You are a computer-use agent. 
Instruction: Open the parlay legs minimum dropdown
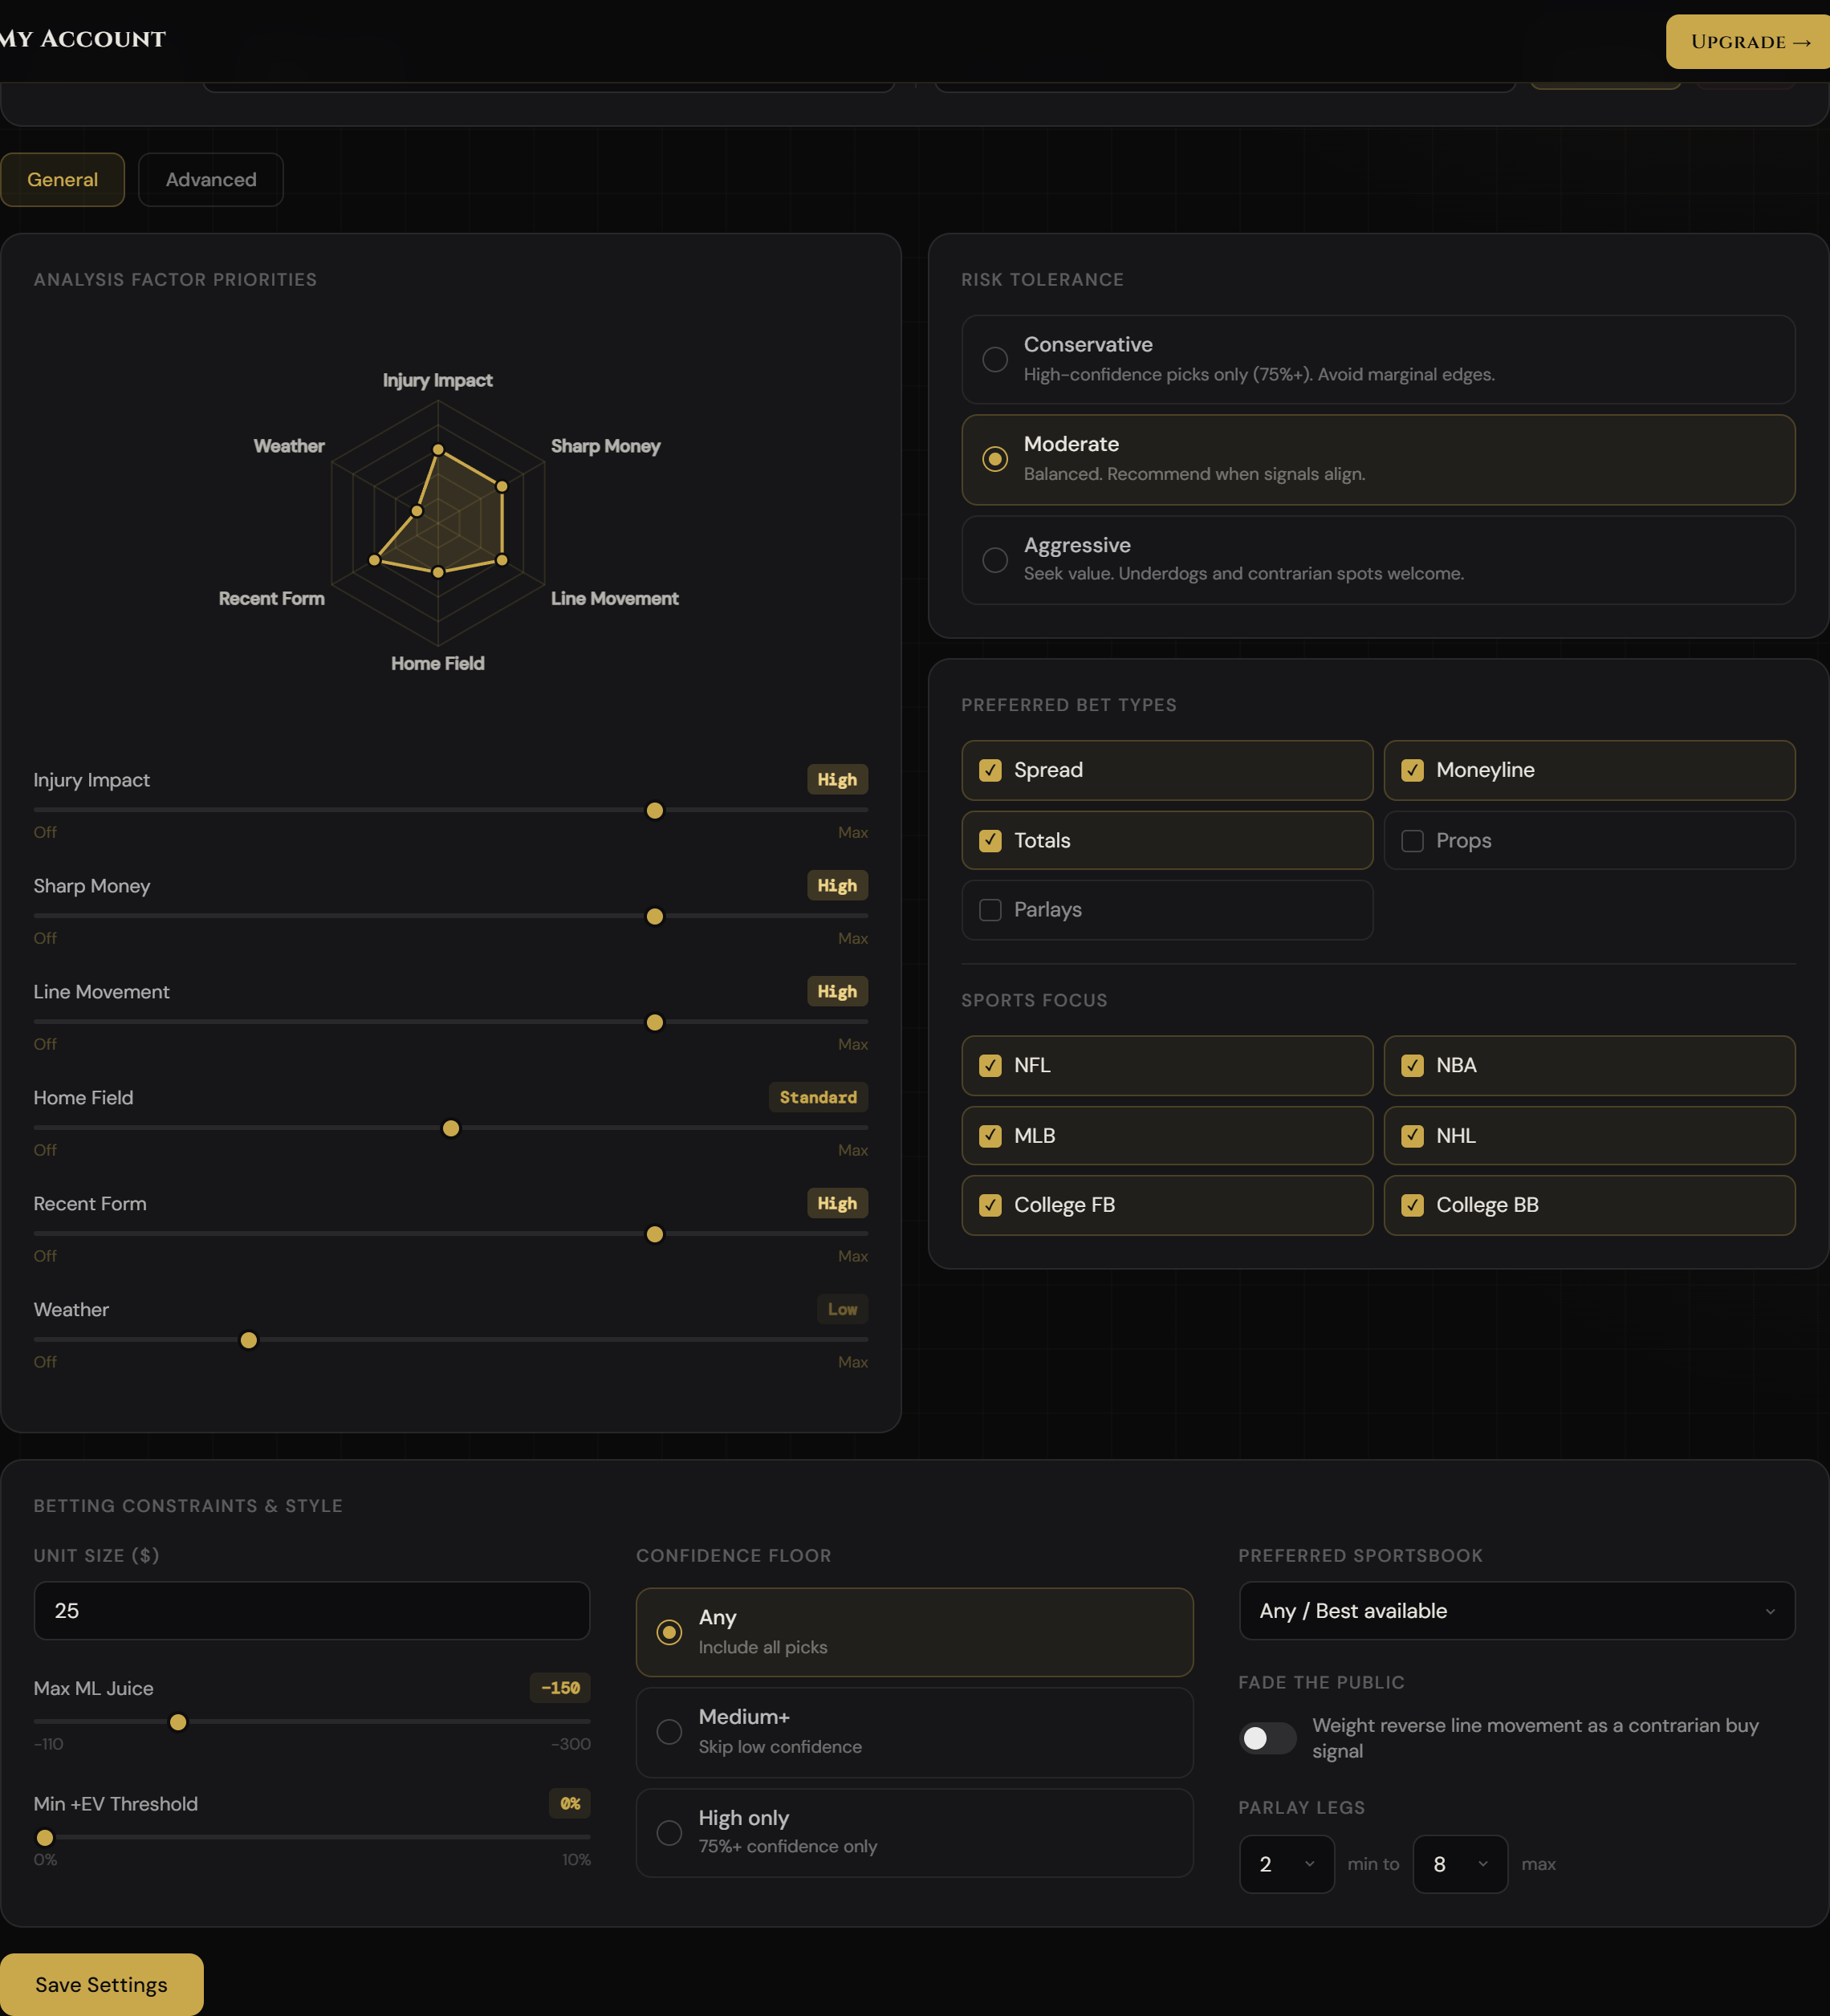pyautogui.click(x=1286, y=1865)
